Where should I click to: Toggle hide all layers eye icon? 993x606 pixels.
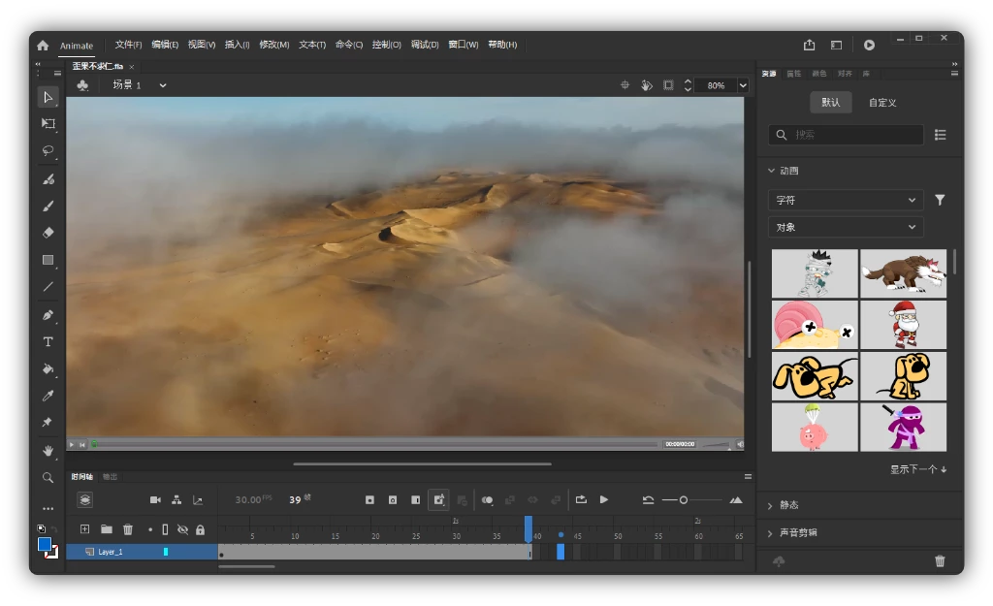[182, 529]
